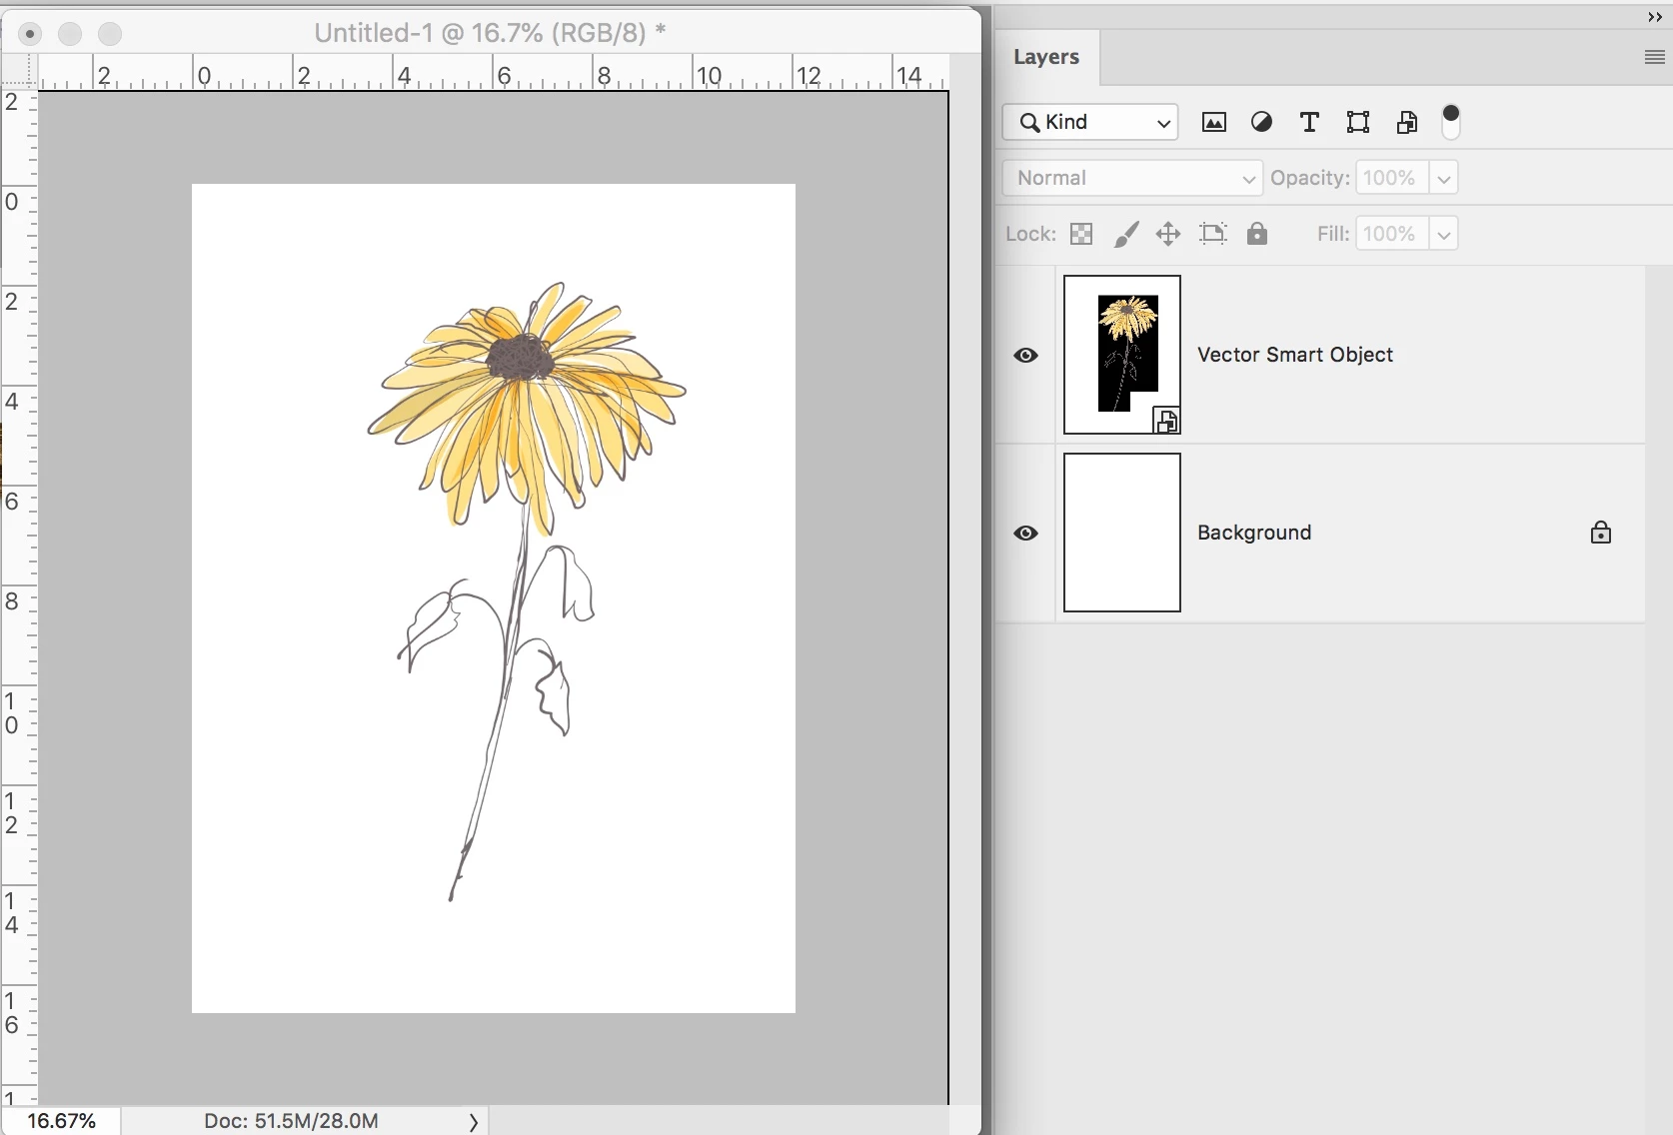Click the adjustment layer filter icon

[x=1261, y=123]
